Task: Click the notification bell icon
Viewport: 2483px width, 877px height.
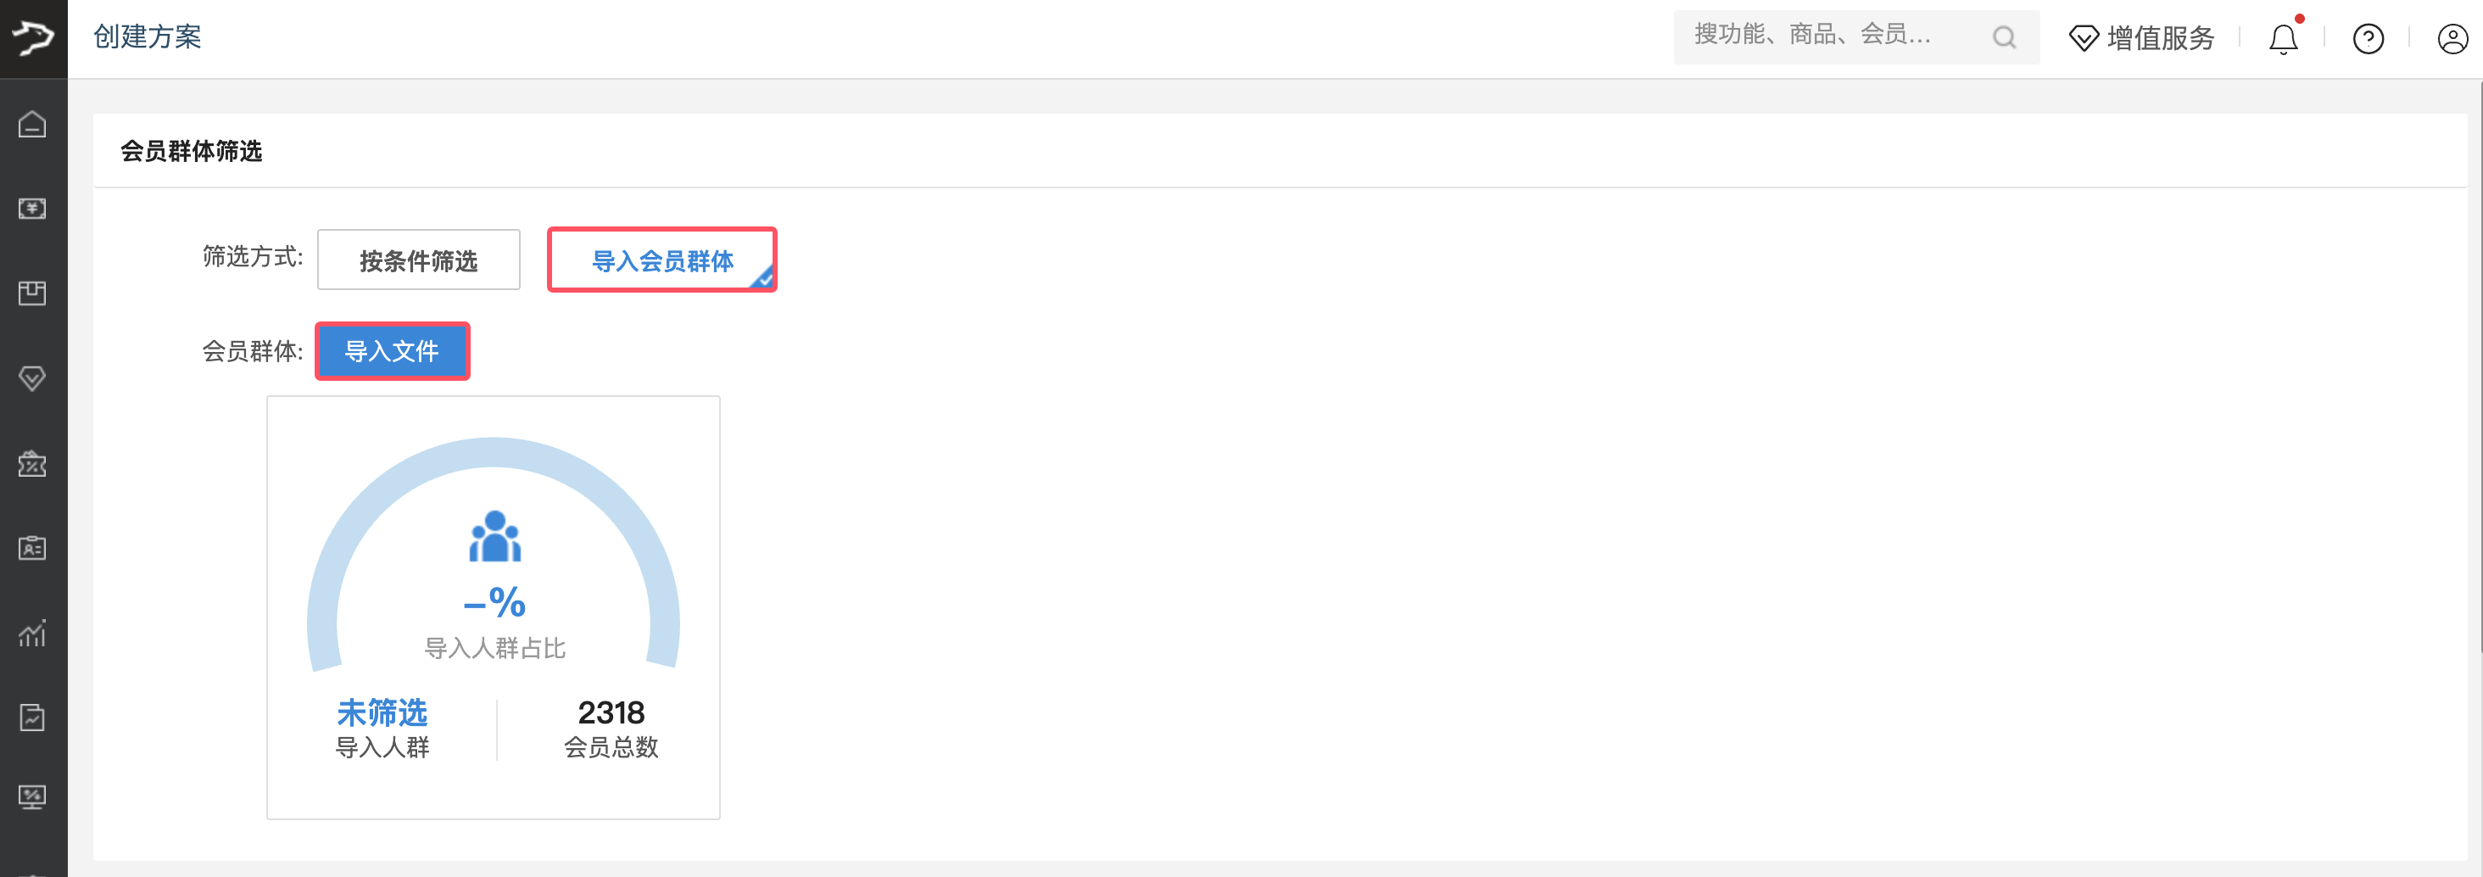Action: 2283,38
